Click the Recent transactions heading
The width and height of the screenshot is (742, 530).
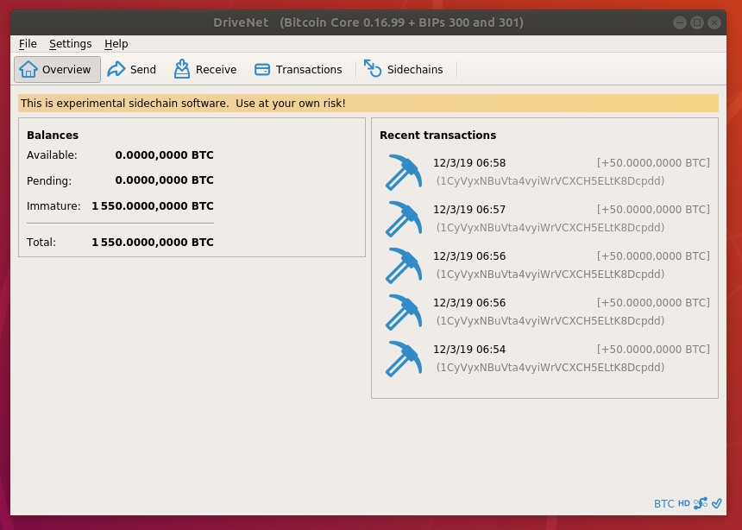coord(437,136)
